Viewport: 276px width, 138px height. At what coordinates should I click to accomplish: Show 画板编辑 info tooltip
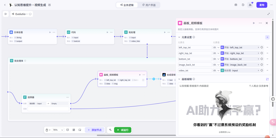coord(194,79)
